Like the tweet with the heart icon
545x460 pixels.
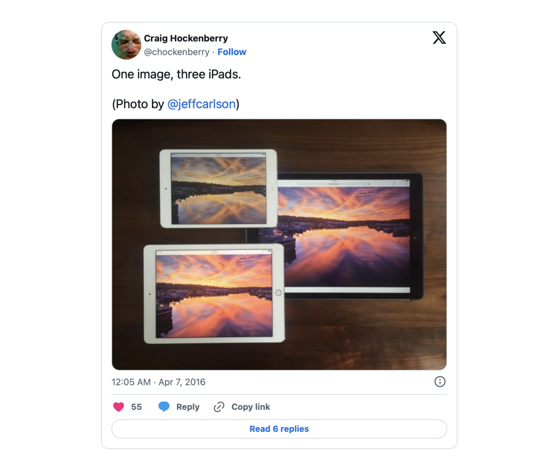[118, 407]
